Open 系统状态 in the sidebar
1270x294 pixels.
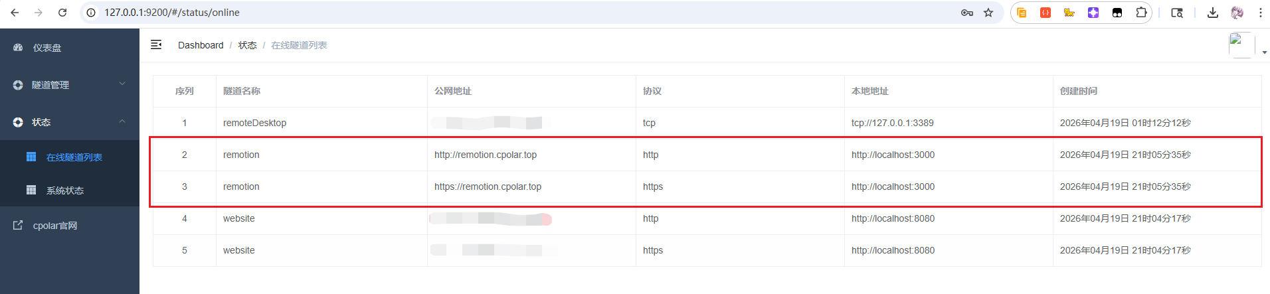[64, 190]
